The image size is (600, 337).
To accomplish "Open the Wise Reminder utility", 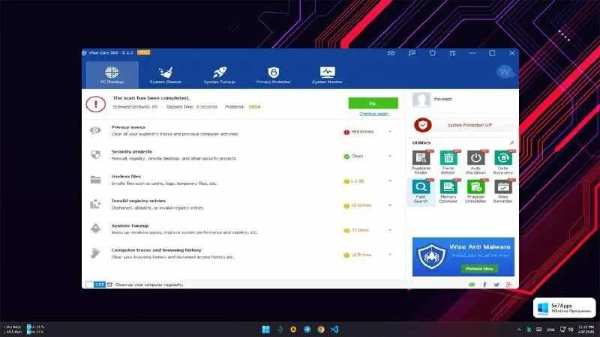I will [x=502, y=191].
